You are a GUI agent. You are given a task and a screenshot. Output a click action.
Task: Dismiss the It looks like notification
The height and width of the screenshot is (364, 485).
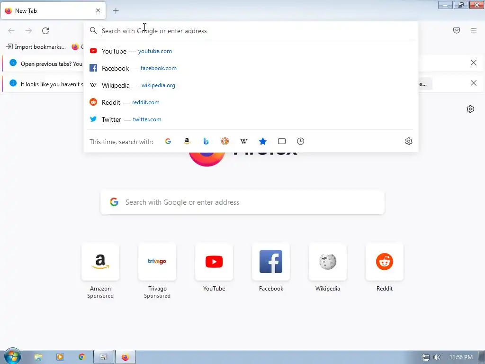point(474,83)
